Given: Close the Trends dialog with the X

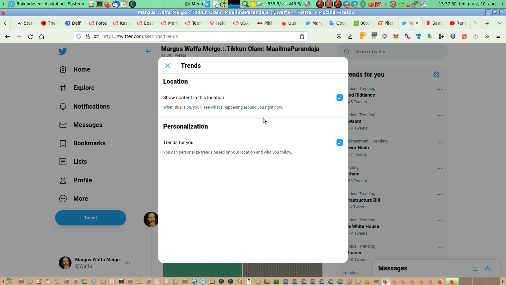Looking at the screenshot, I should click(x=168, y=66).
